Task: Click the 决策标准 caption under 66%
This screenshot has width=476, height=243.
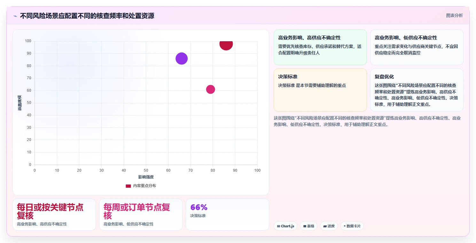Action: (x=198, y=216)
